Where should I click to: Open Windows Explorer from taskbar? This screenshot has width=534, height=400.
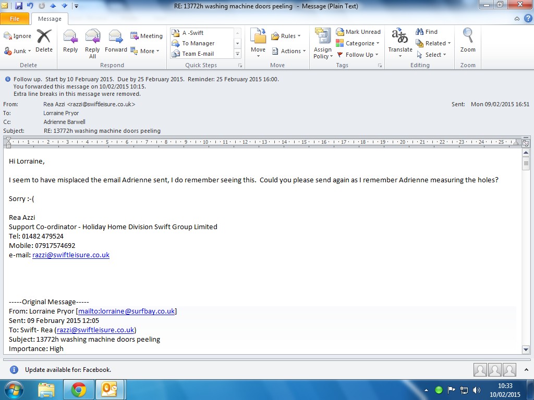tap(46, 390)
